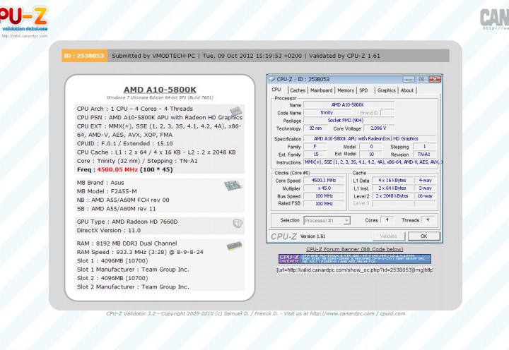Click the CanardPC logo at top right
Screen dimensions: 509x350
click(494, 18)
